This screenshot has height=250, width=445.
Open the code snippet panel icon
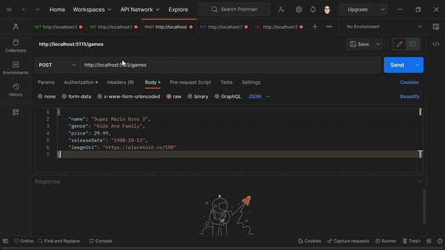(436, 44)
